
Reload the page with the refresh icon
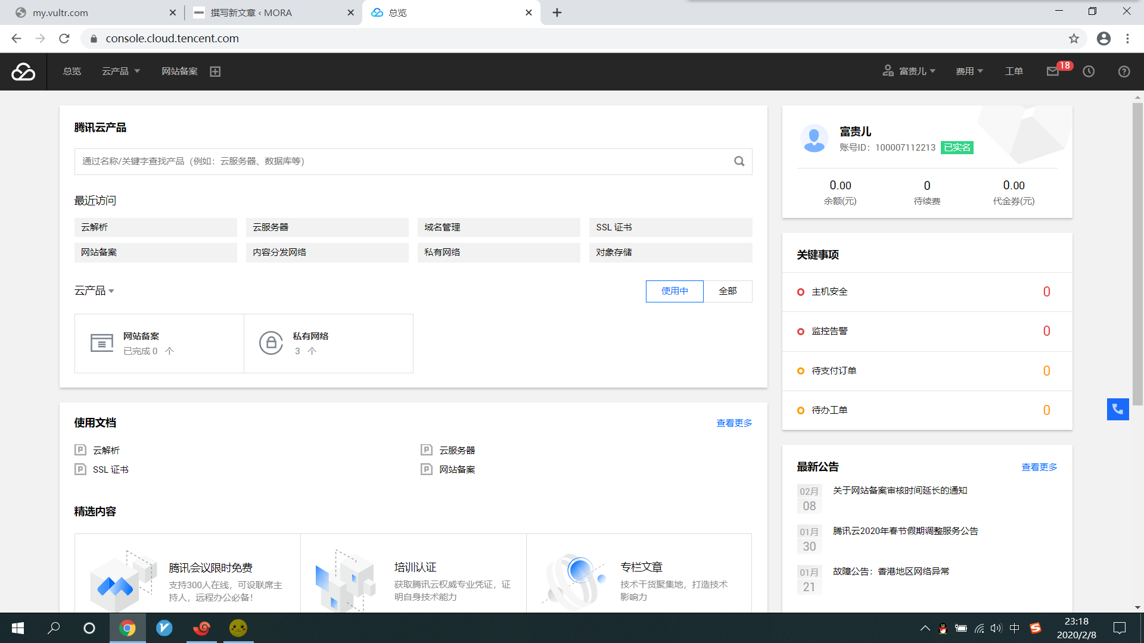(x=64, y=39)
